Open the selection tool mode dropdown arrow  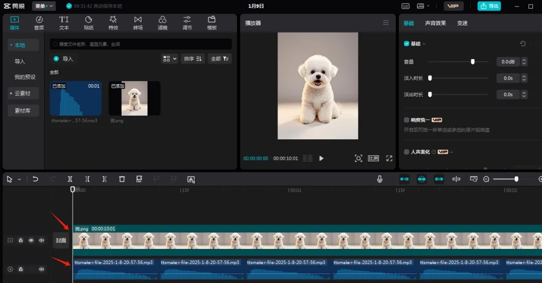20,179
